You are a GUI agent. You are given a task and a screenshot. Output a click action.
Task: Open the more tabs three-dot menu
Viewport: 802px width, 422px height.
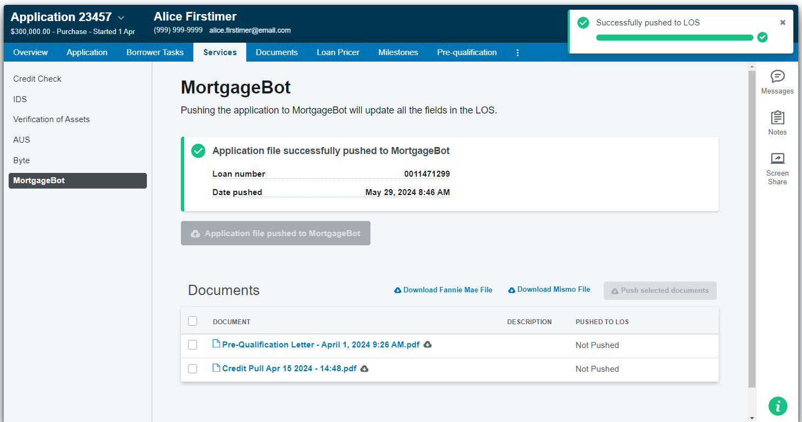[517, 52]
